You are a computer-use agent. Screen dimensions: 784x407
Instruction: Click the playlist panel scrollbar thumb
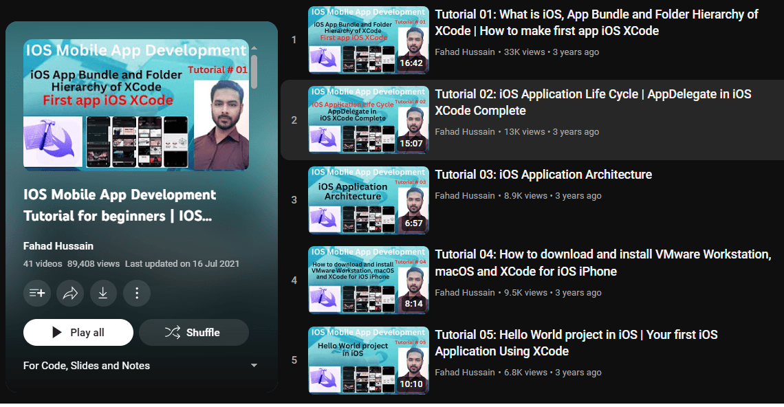tap(254, 72)
